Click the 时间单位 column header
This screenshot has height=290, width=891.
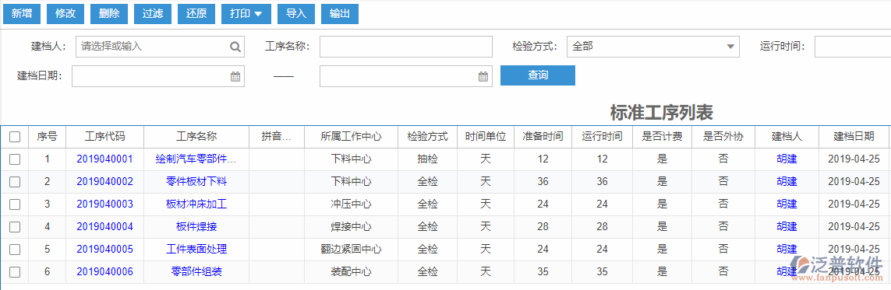(x=486, y=137)
